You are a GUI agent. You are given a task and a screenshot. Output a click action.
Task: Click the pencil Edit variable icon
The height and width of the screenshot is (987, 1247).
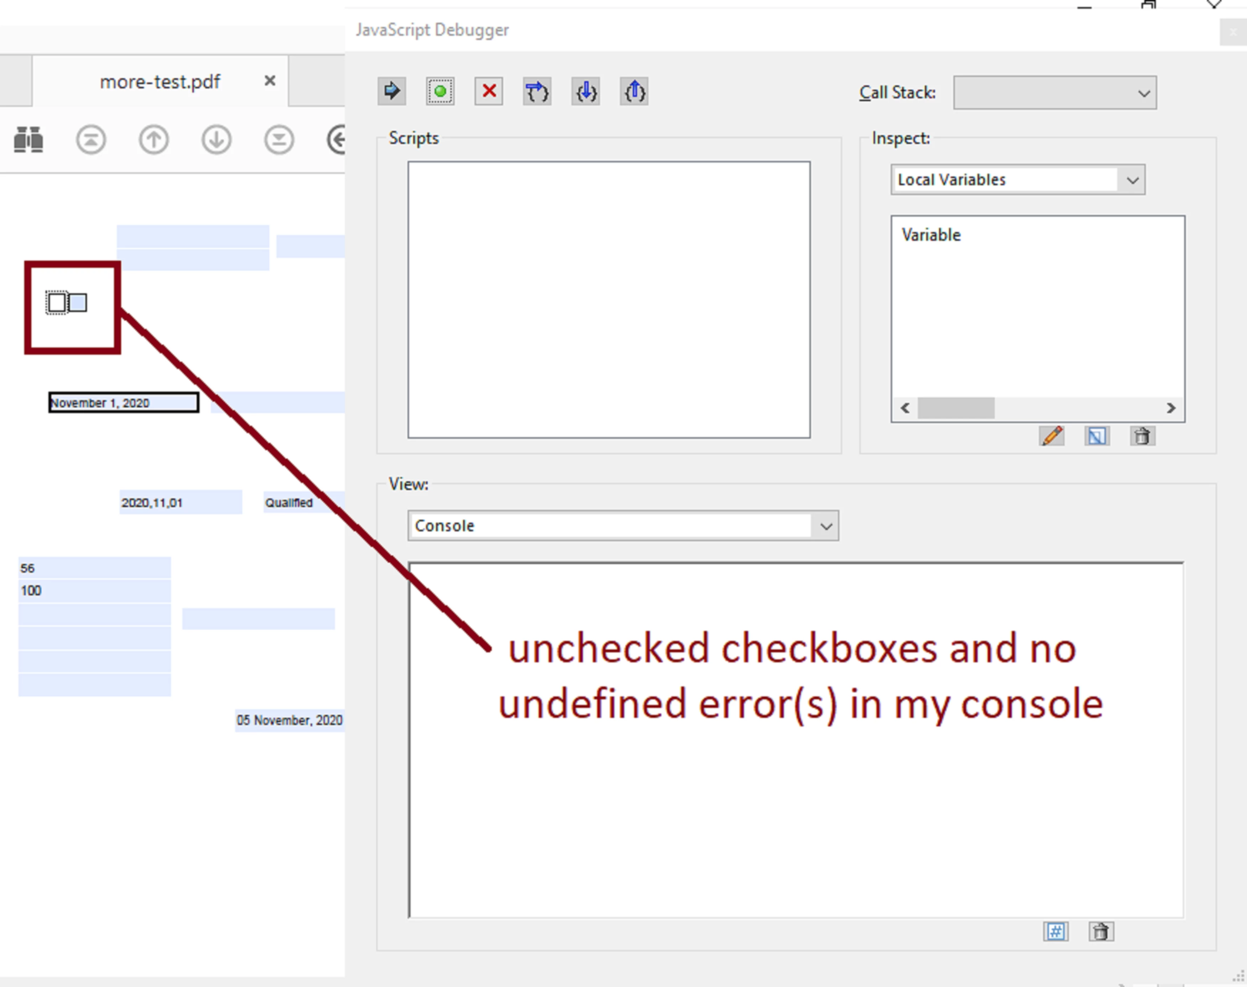pyautogui.click(x=1052, y=436)
